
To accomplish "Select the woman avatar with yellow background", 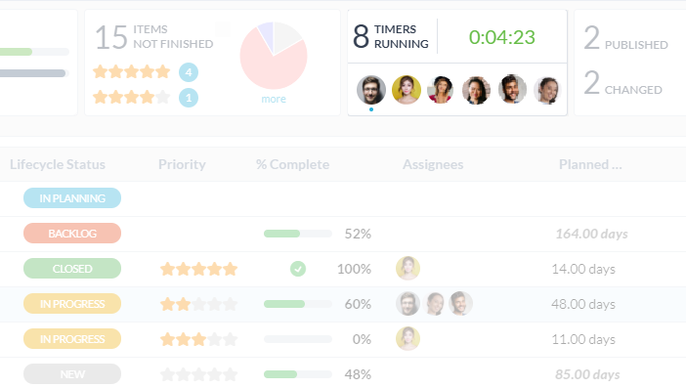I will click(x=406, y=90).
